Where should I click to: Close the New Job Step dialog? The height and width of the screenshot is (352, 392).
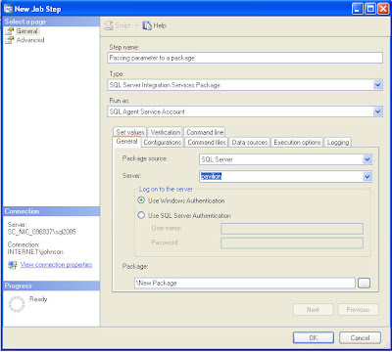point(383,9)
